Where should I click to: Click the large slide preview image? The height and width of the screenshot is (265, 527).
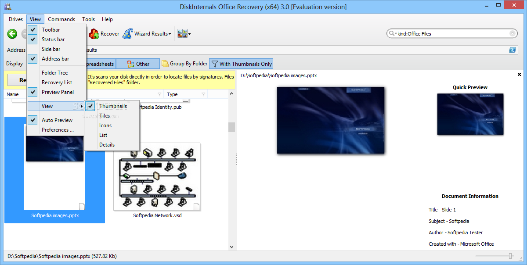(331, 120)
